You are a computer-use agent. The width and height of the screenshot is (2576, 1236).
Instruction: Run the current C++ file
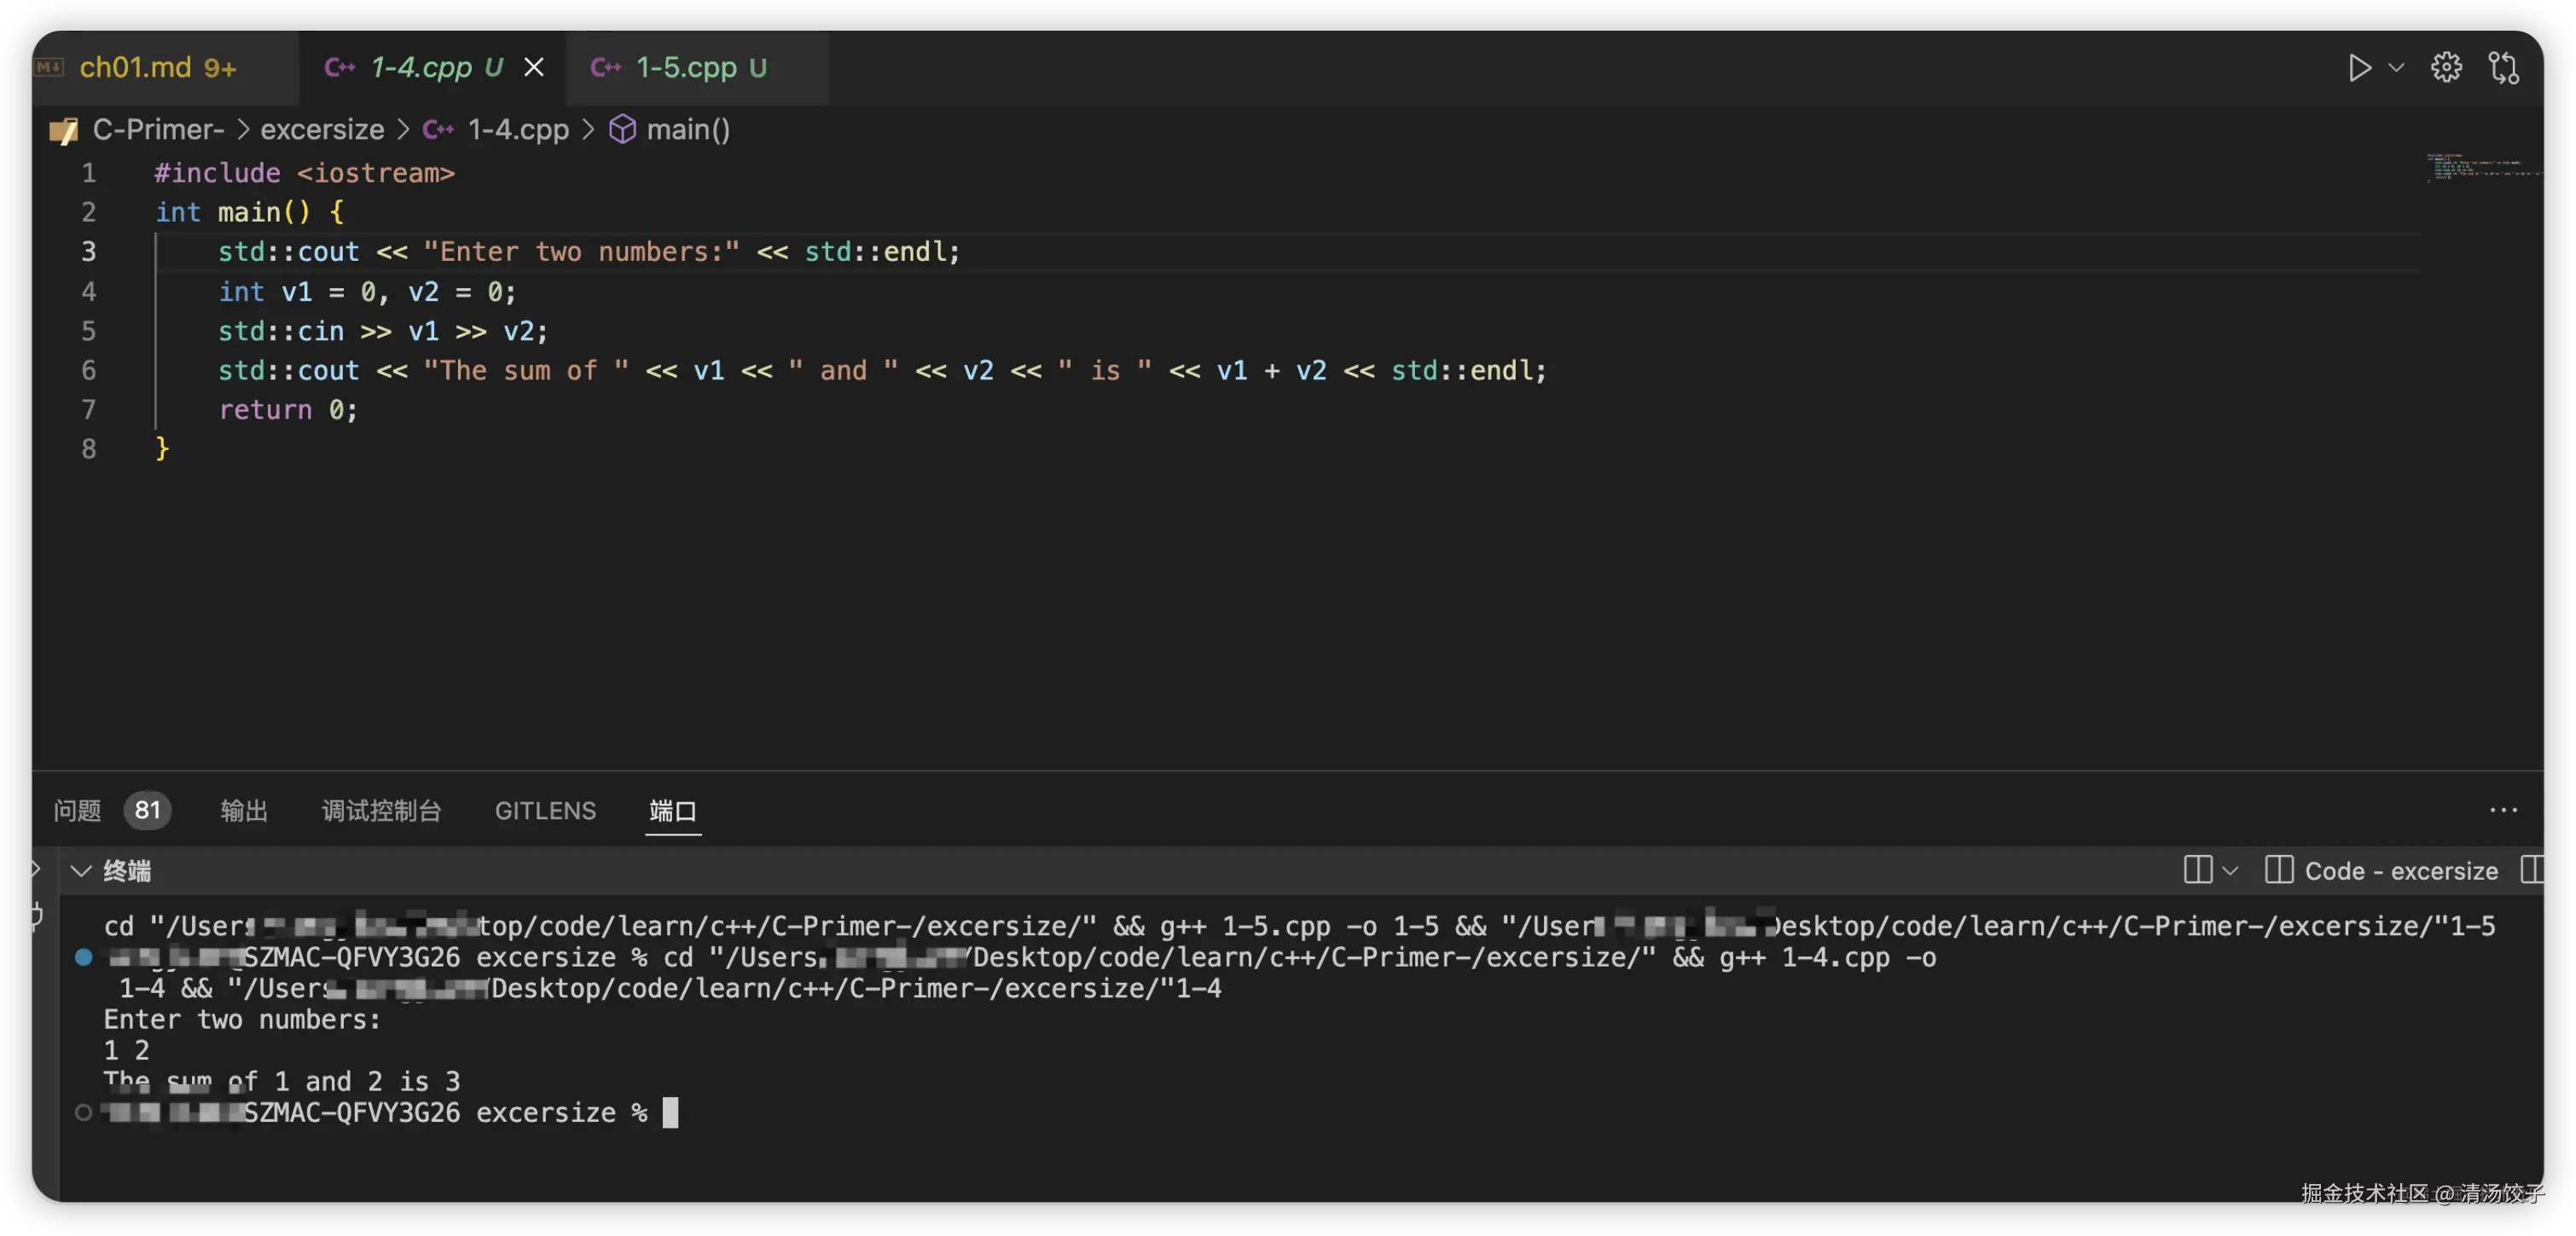click(2359, 68)
